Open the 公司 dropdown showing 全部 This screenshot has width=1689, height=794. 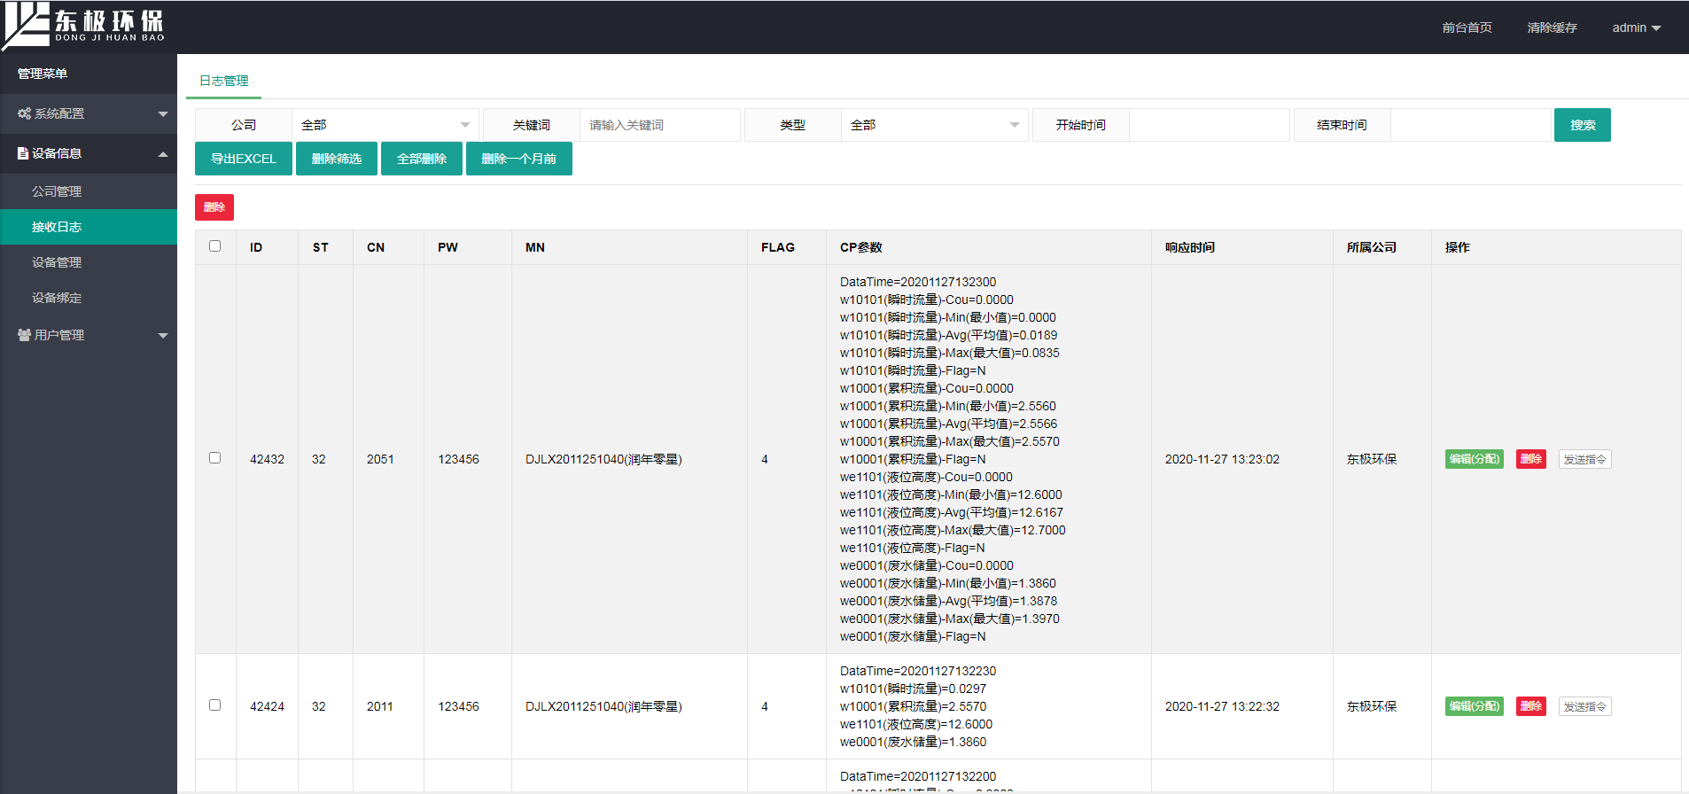(x=385, y=125)
